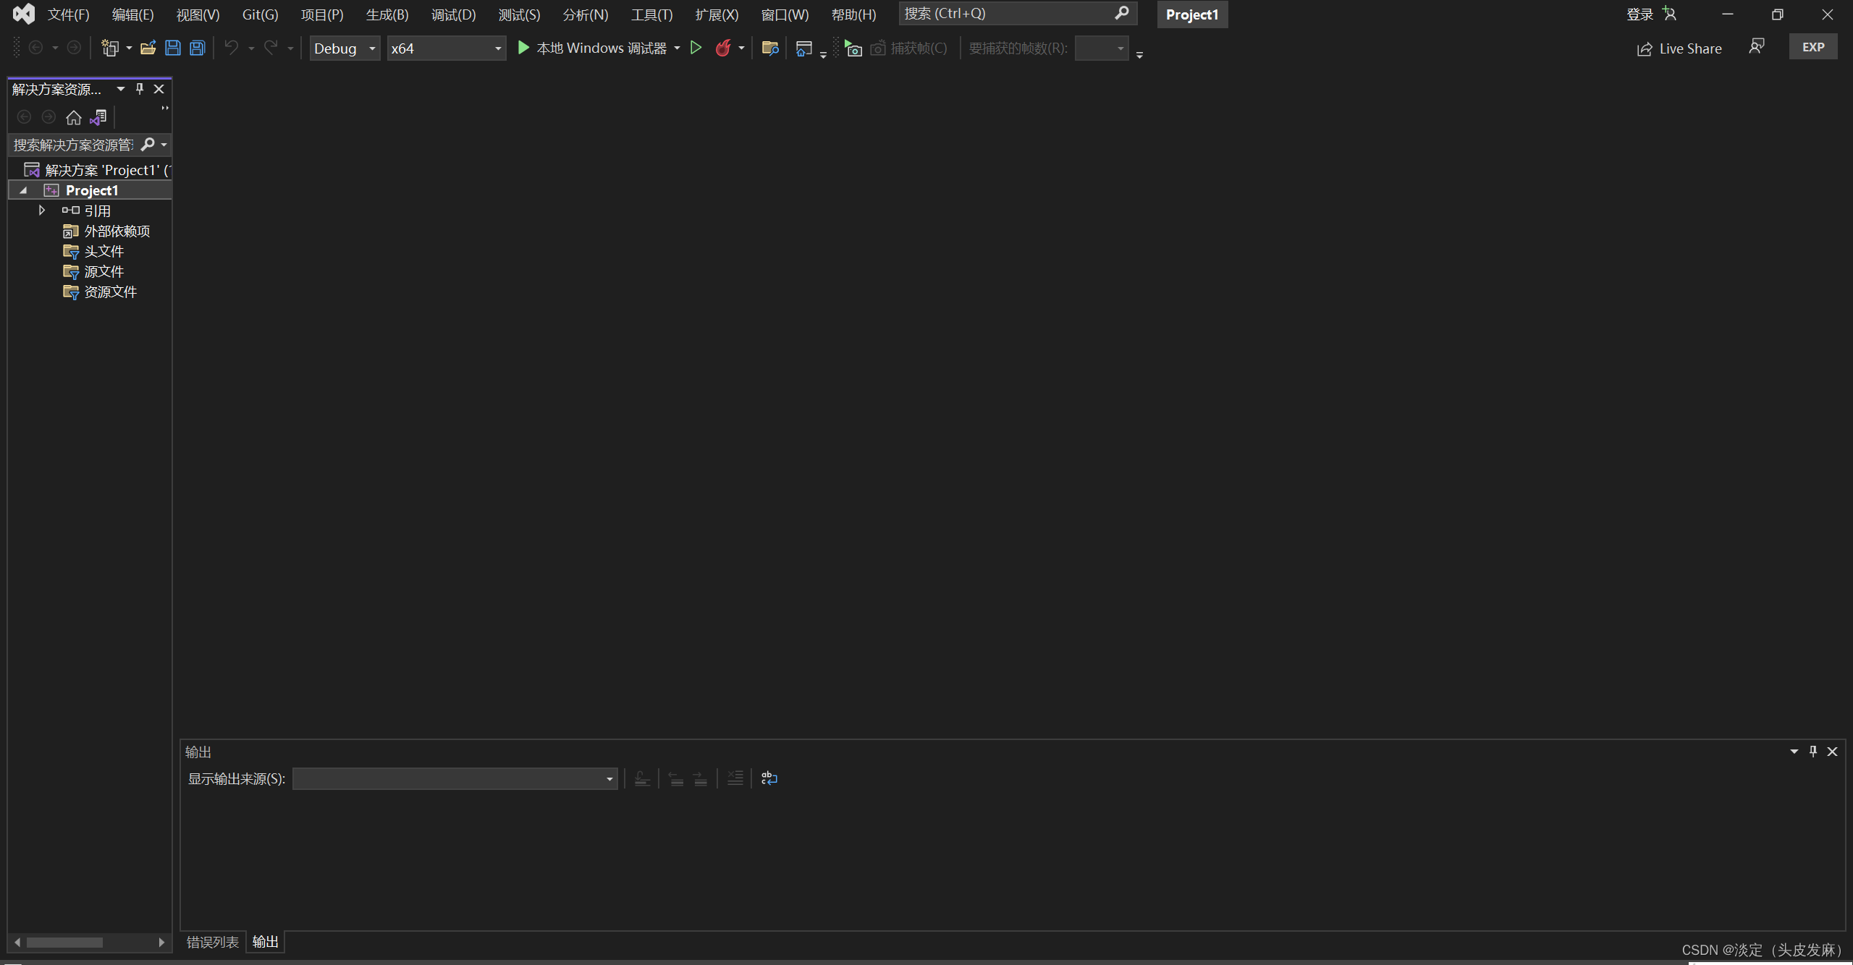This screenshot has height=965, width=1853.
Task: Click the Solution Explorer horizontal scrollbar thumb
Action: tap(64, 943)
